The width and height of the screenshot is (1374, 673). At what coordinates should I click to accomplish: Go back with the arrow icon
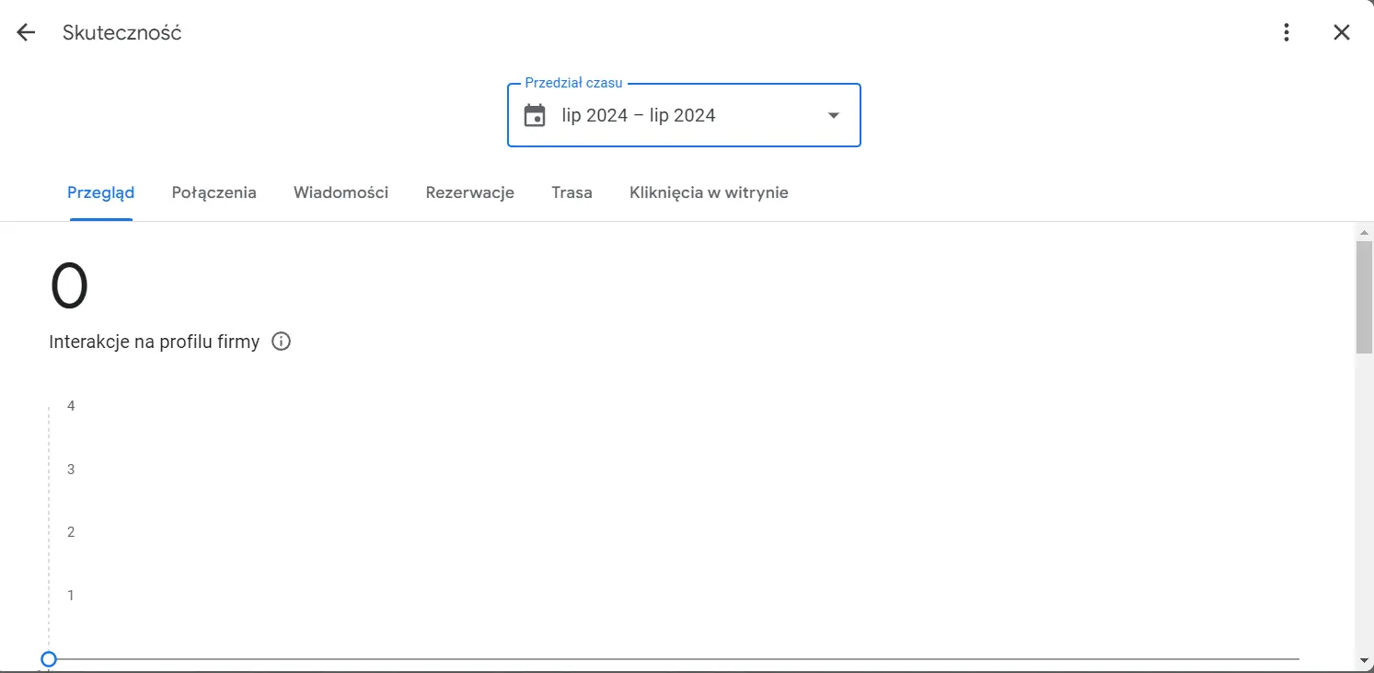coord(26,32)
